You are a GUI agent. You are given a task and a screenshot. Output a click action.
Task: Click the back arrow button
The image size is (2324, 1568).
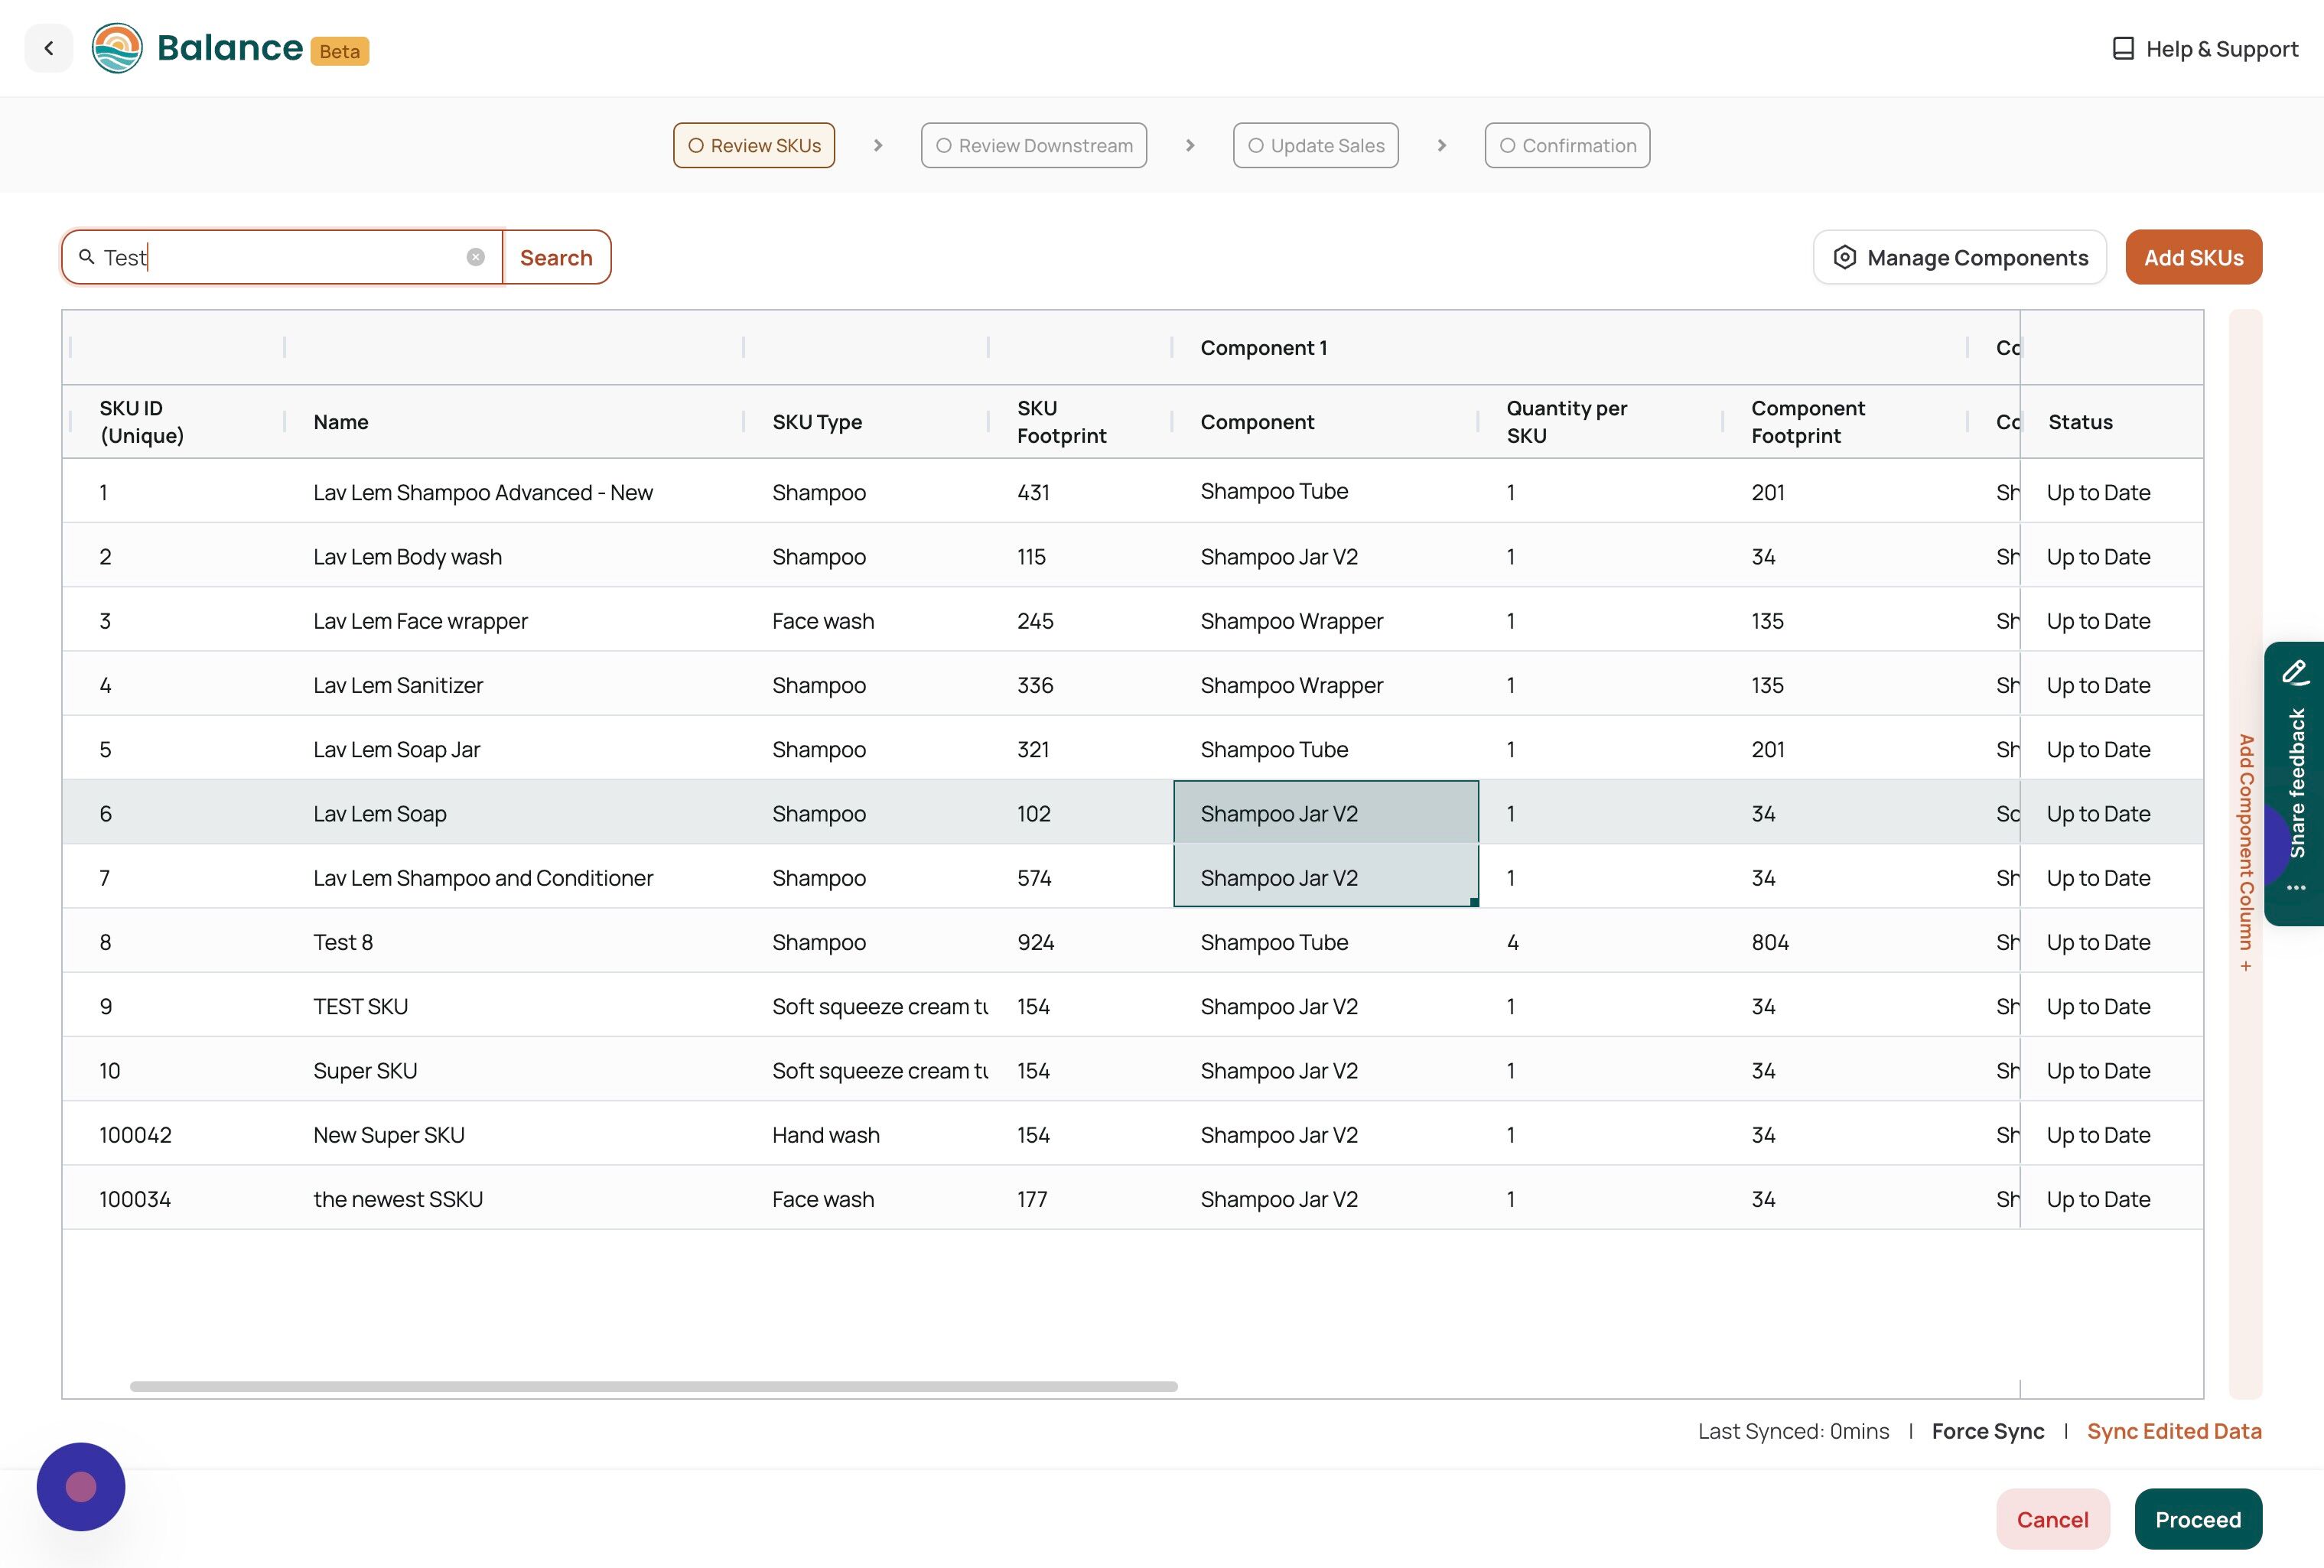pos(48,48)
